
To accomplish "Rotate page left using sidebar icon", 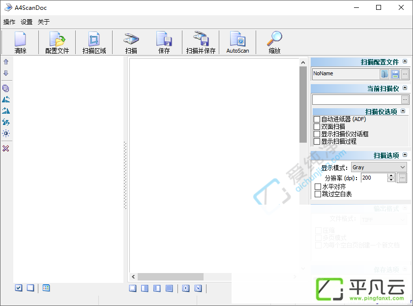I will (x=6, y=99).
